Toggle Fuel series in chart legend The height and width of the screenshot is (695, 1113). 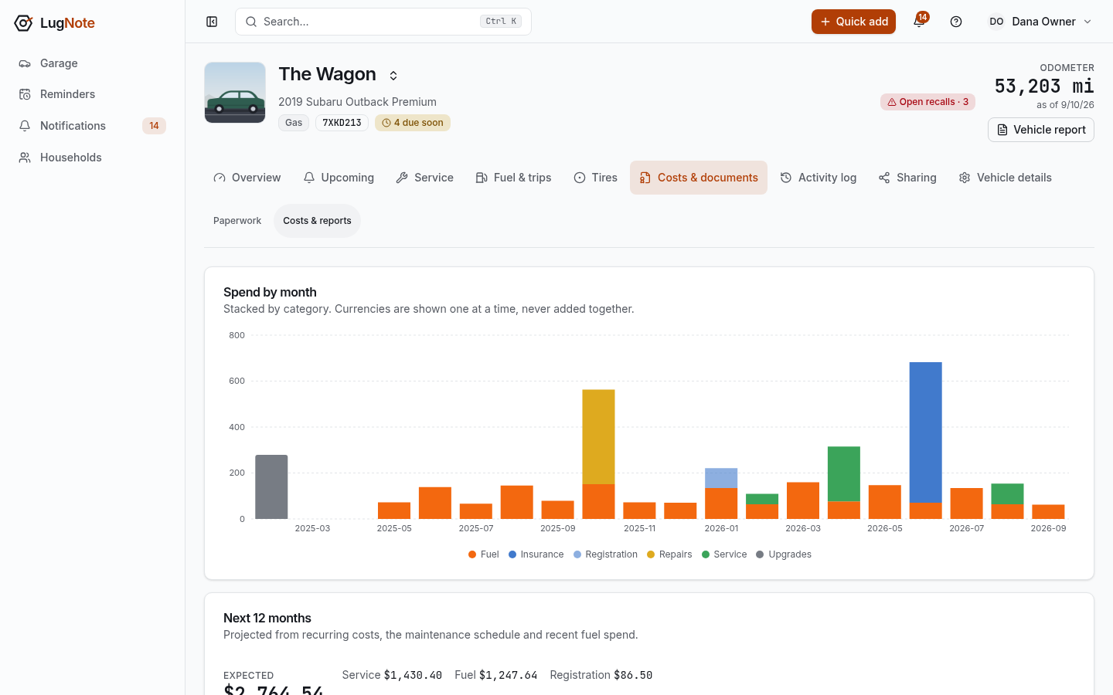(x=484, y=554)
